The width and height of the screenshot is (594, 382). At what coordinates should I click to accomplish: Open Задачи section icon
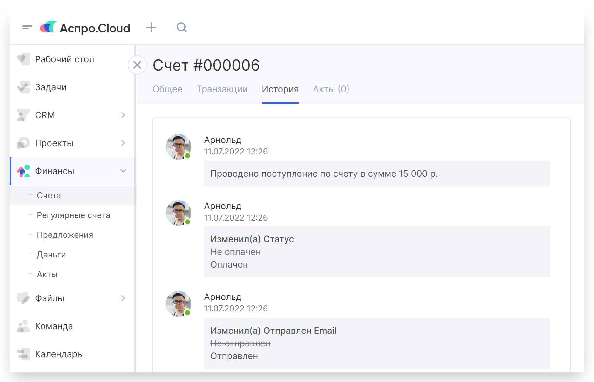coord(24,87)
